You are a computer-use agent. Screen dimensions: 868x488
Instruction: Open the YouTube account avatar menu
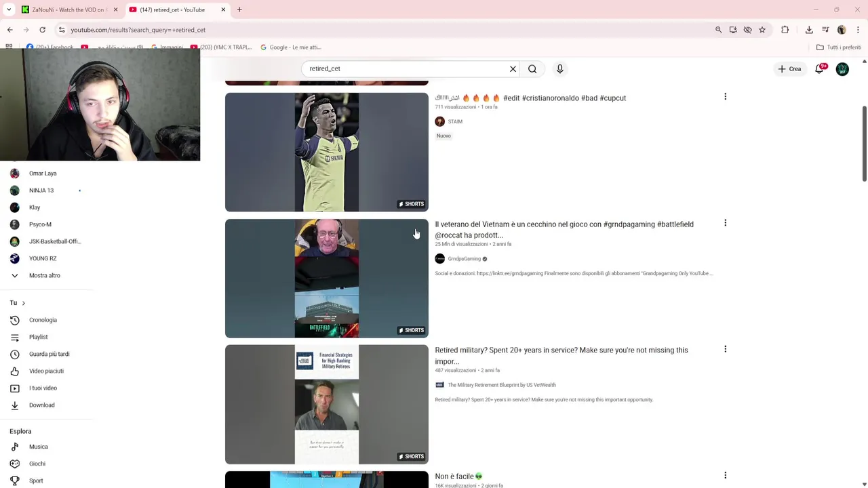tap(842, 69)
